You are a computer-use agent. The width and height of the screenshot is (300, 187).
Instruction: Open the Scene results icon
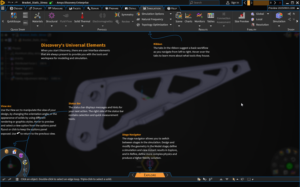tap(179, 16)
